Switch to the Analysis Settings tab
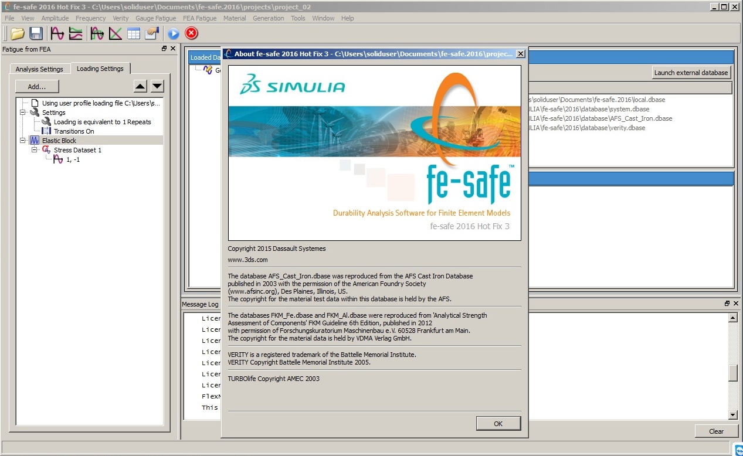 click(x=39, y=69)
